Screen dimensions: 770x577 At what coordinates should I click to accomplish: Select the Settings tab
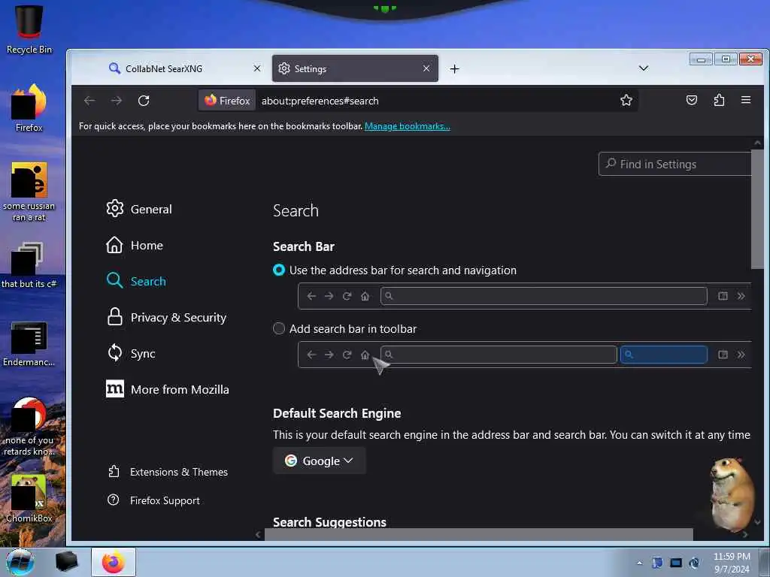tap(355, 68)
